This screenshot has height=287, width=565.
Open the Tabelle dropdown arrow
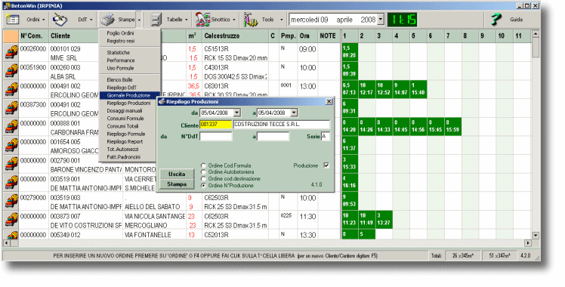[x=187, y=20]
